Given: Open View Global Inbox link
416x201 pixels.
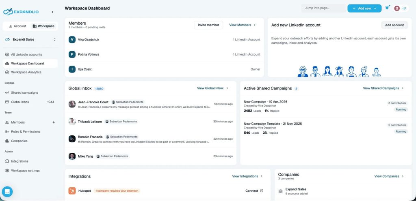Looking at the screenshot, I should pyautogui.click(x=213, y=88).
